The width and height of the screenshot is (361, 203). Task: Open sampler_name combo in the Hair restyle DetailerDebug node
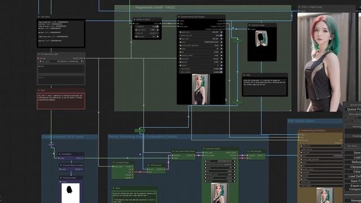coord(321,169)
